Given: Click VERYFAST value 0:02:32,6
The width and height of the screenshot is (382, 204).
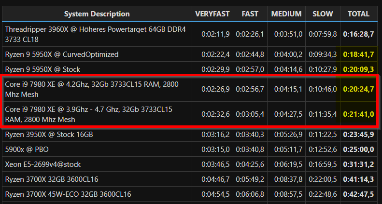Looking at the screenshot, I should tap(215, 114).
